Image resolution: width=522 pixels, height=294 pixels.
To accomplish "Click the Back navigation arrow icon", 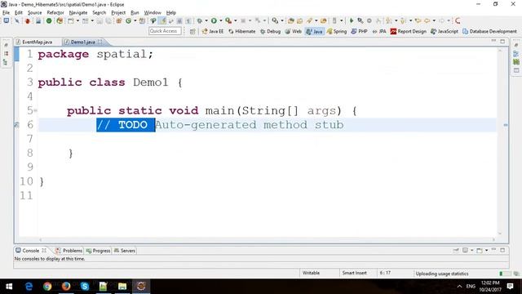I will (427, 20).
